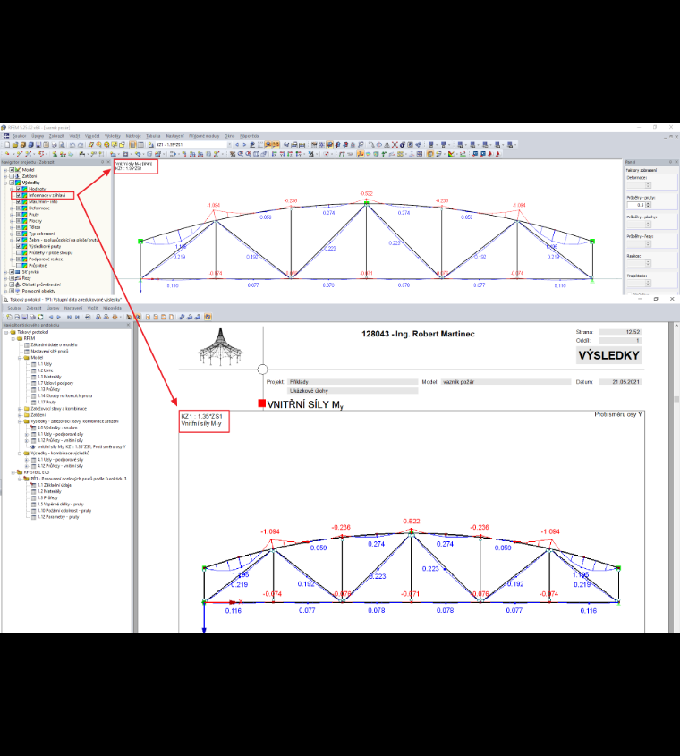Select 1.14 Klouby na koncích prutu item

[x=64, y=395]
